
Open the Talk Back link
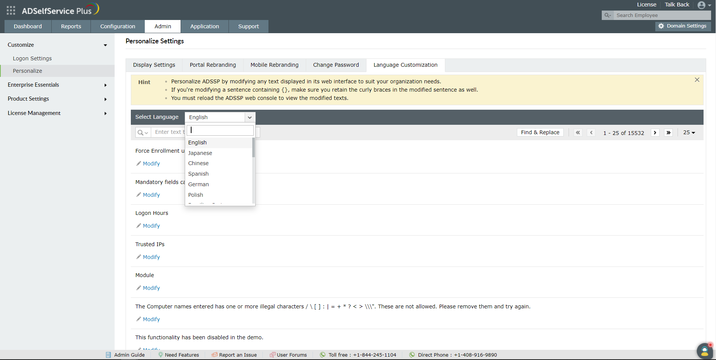tap(677, 5)
